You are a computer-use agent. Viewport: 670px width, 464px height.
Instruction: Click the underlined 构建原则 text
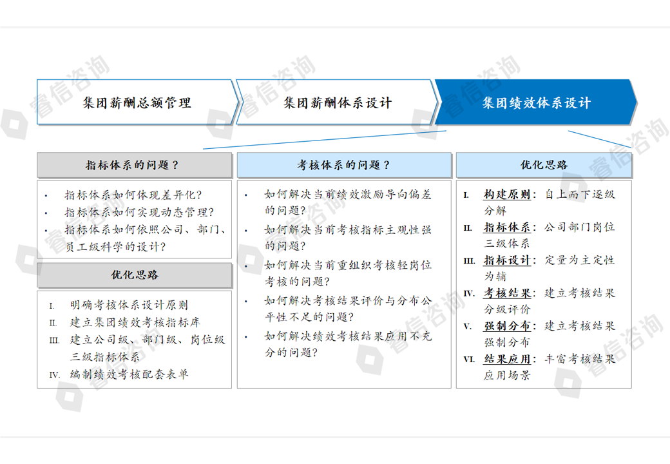(508, 195)
